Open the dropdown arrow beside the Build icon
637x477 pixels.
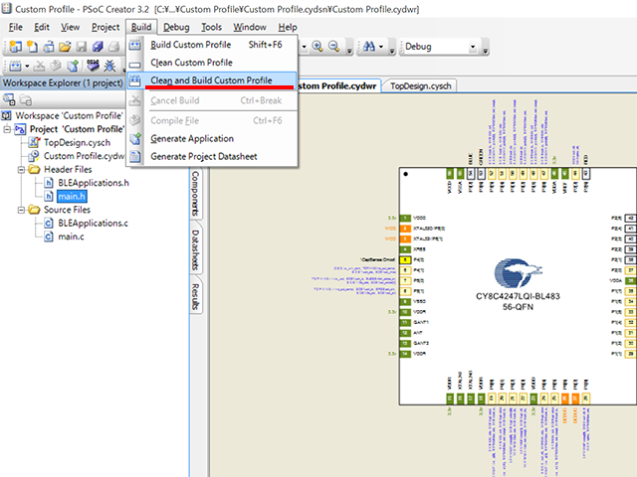click(x=27, y=66)
